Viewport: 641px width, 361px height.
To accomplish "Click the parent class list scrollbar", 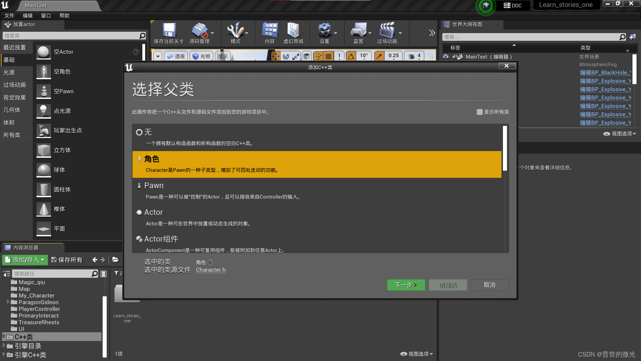I will click(x=505, y=149).
